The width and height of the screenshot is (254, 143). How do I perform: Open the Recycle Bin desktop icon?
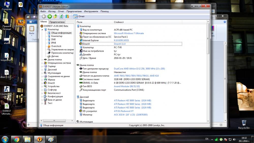(244, 124)
